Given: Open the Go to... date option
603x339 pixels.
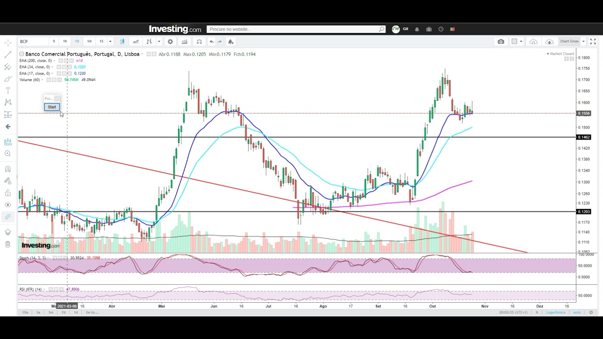Looking at the screenshot, I should pyautogui.click(x=92, y=313).
